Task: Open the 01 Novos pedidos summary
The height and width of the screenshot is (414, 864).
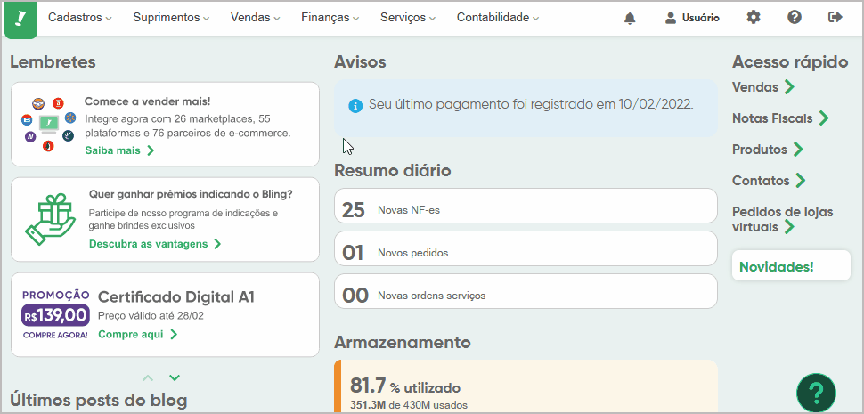Action: tap(526, 248)
